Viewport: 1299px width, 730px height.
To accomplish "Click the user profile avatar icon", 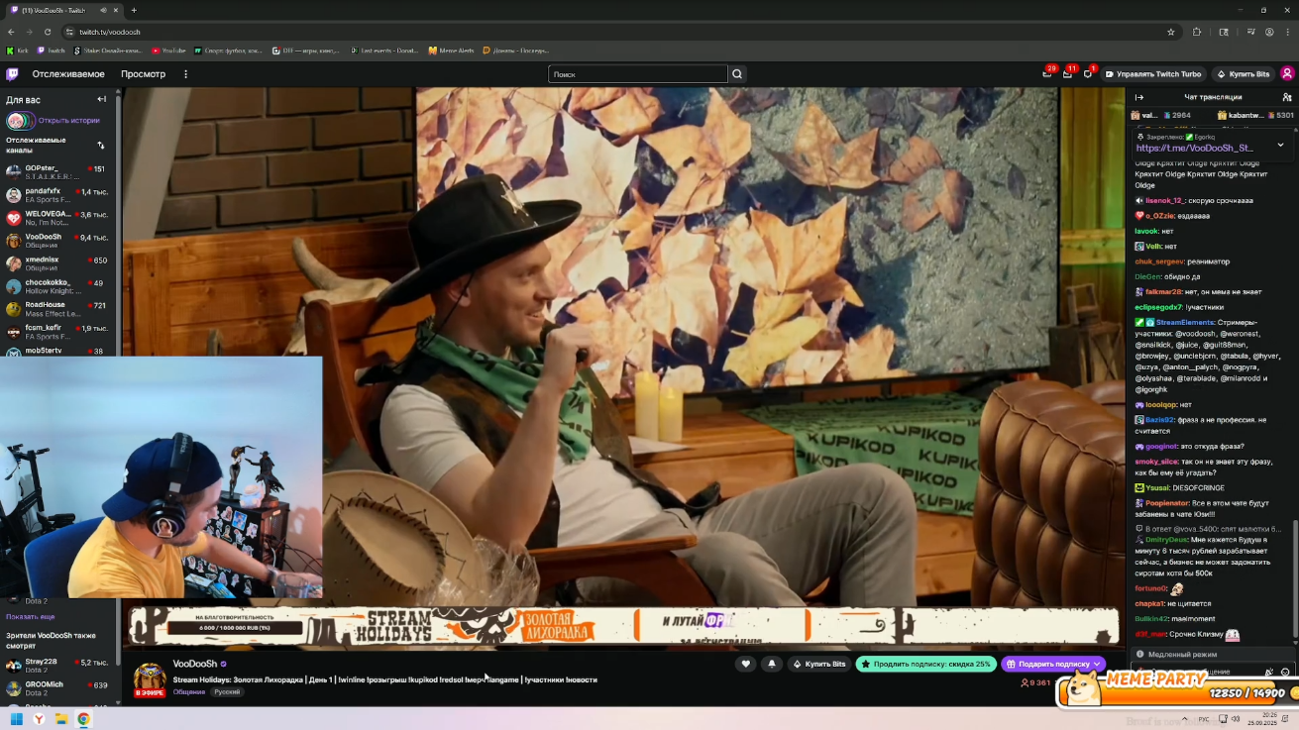I will click(x=1287, y=74).
